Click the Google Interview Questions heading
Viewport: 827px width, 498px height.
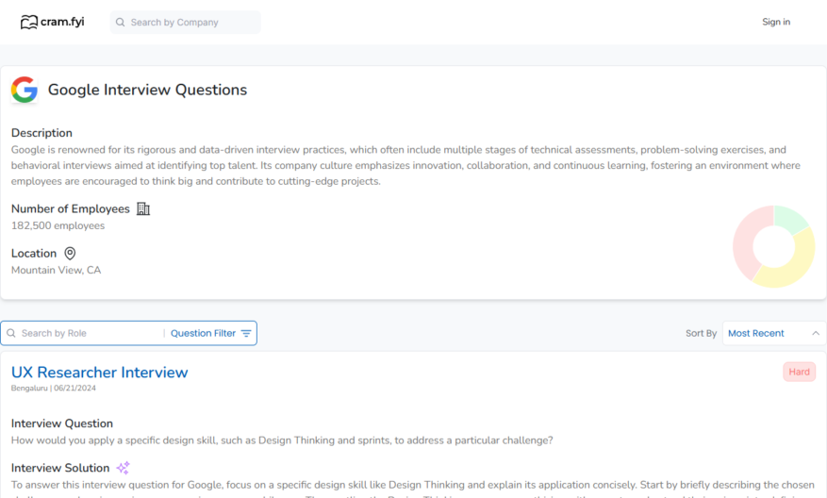[147, 90]
